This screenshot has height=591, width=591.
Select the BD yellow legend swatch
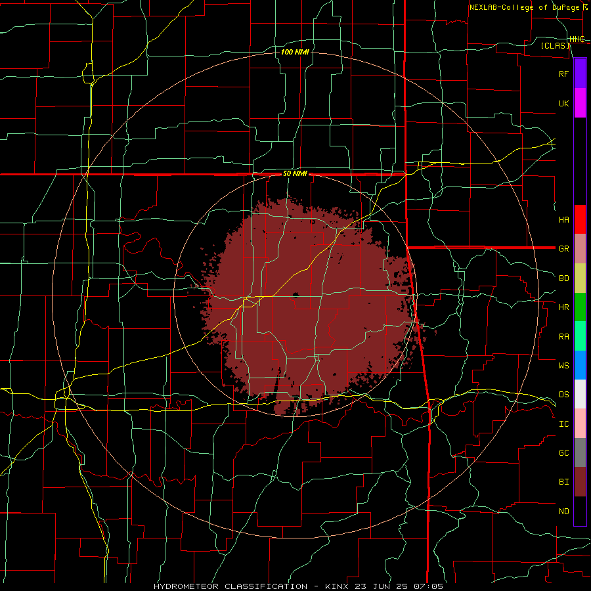point(580,278)
